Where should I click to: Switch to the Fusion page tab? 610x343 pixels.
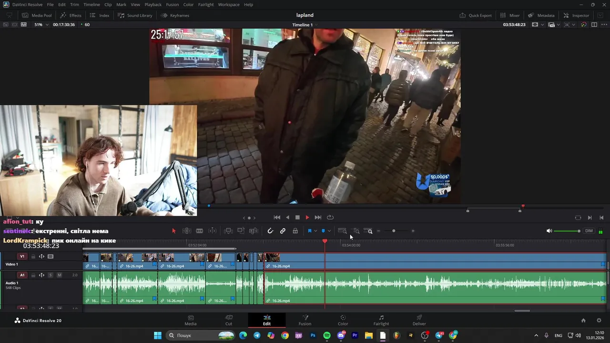click(305, 320)
